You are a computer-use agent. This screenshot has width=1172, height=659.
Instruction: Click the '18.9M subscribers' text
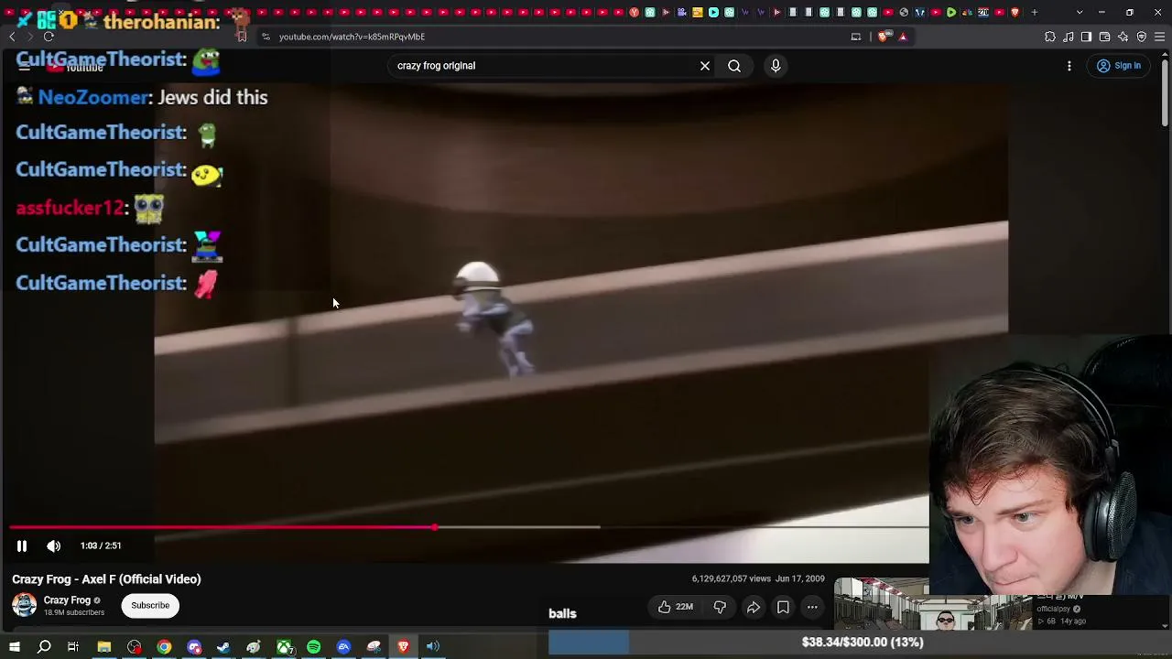(74, 613)
